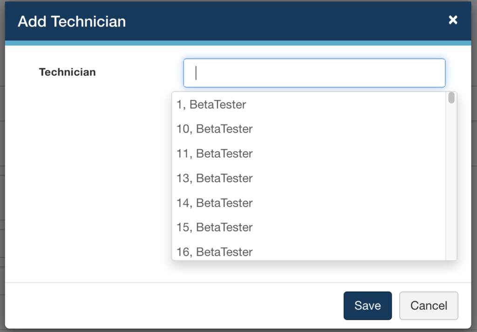The width and height of the screenshot is (477, 332).
Task: Cancel adding a technician
Action: point(429,305)
